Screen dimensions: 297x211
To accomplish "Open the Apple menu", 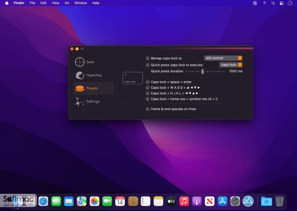I will [x=7, y=3].
